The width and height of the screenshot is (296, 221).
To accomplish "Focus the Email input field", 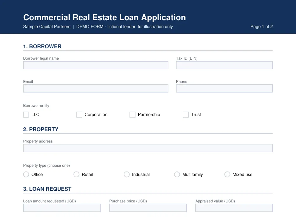I will 96,88.
